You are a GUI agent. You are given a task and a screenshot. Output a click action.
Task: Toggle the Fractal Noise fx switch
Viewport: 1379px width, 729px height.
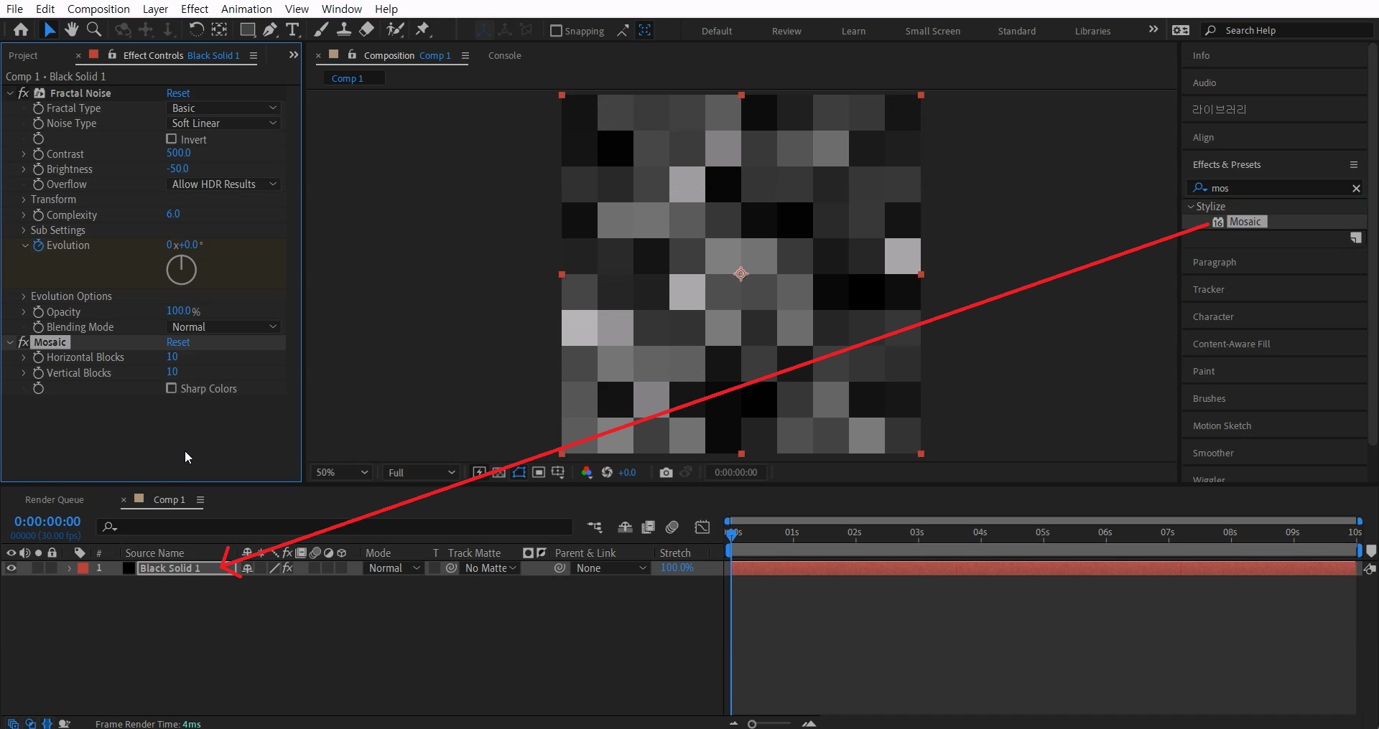pyautogui.click(x=23, y=93)
